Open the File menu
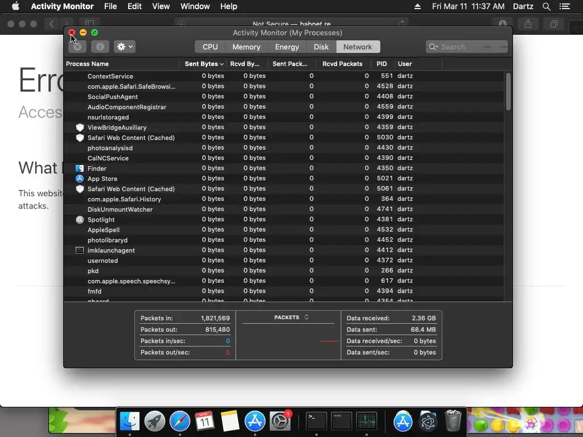Screen dimensions: 583x437 coord(110,6)
